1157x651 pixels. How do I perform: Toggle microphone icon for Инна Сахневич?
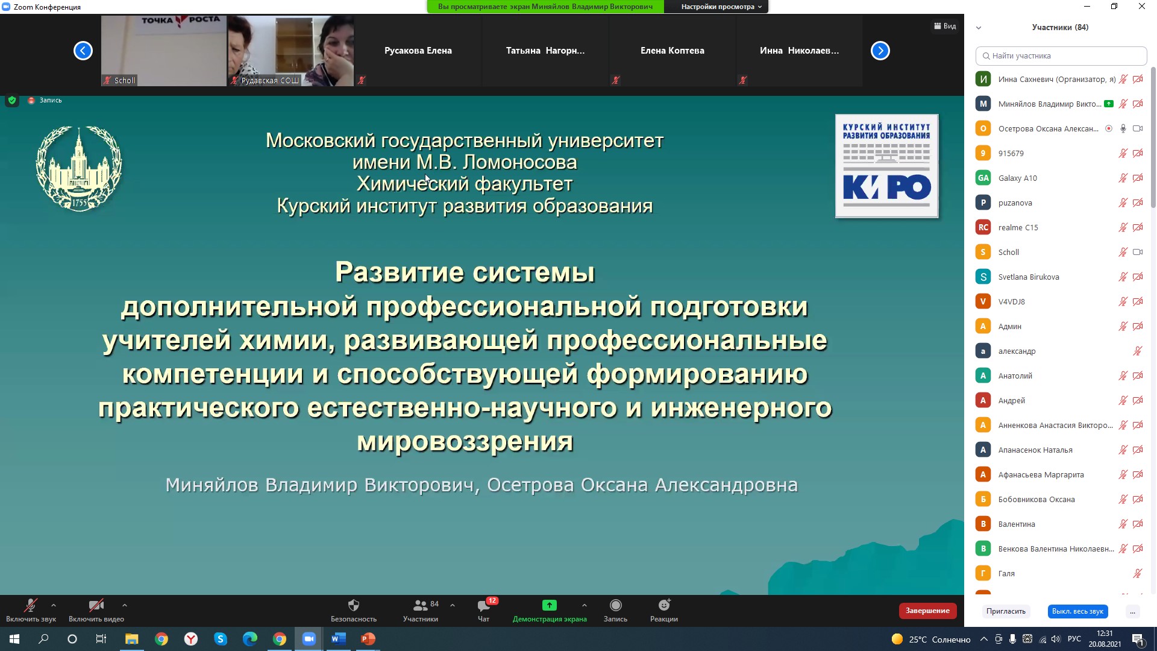point(1123,79)
